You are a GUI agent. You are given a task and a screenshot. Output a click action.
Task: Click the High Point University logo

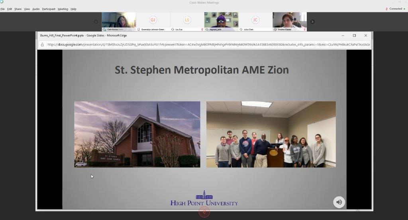[204, 198]
